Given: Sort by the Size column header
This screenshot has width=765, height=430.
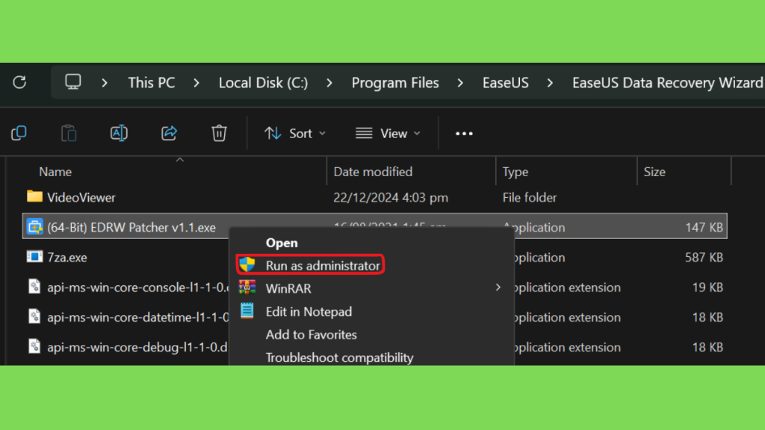Looking at the screenshot, I should click(x=654, y=172).
